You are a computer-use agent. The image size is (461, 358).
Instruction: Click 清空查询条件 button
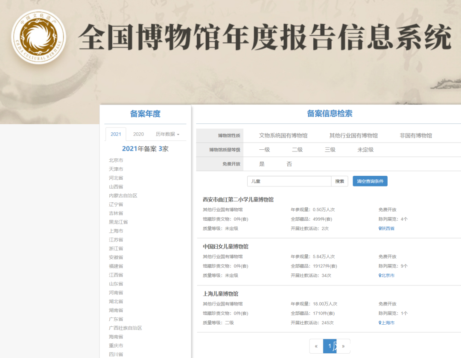click(x=370, y=181)
